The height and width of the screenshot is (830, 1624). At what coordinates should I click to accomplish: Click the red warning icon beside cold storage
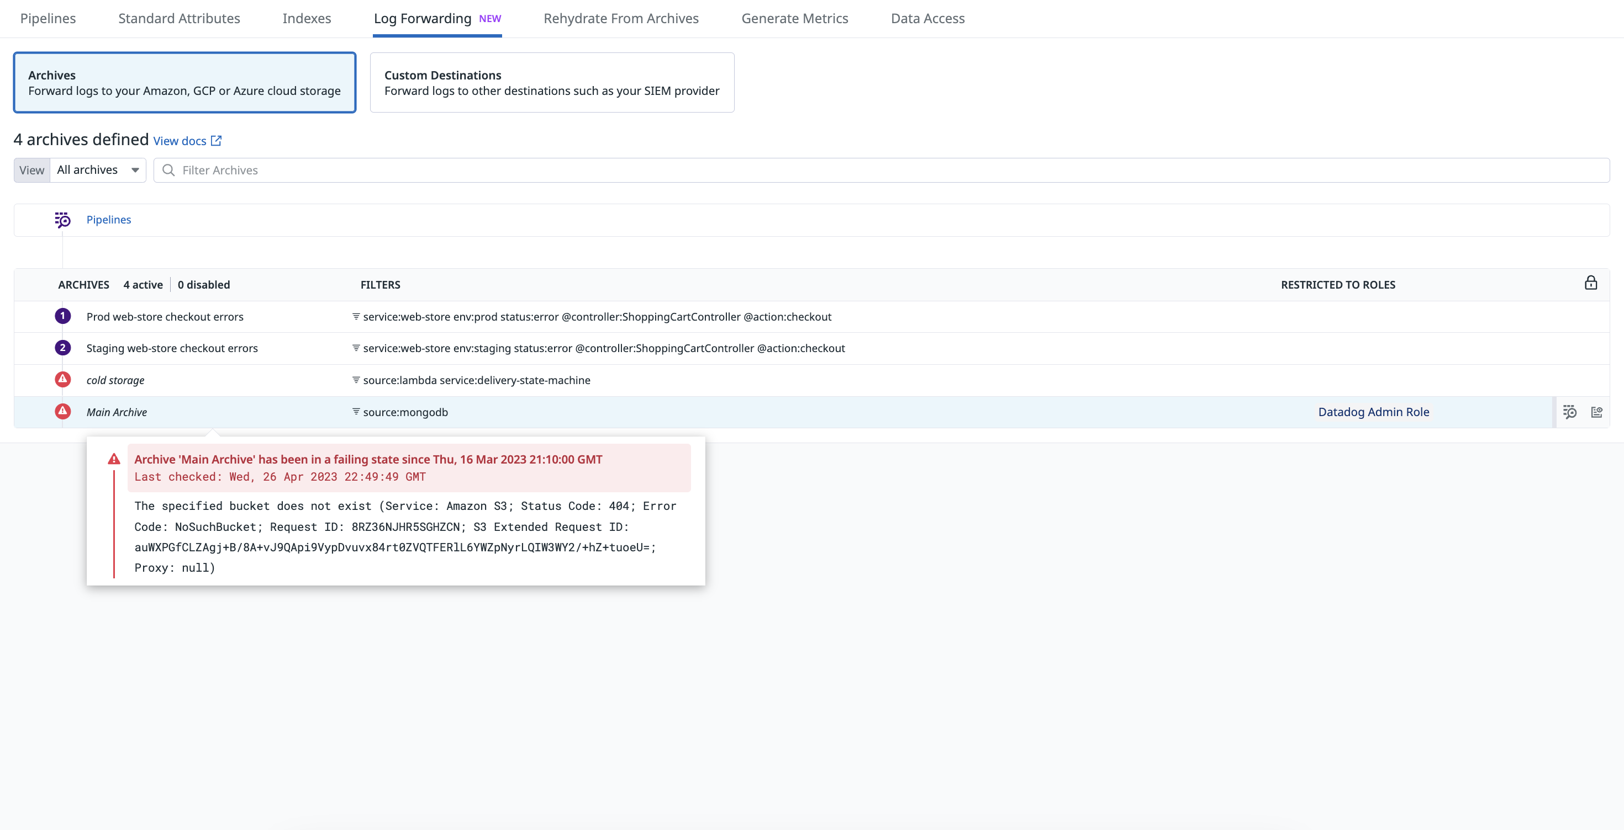[x=62, y=379]
